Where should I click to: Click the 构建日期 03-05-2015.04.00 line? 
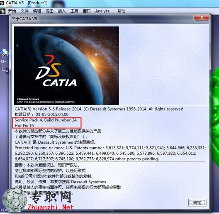tap(41, 115)
